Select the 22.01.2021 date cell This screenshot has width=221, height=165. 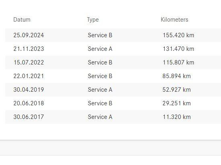(29, 76)
